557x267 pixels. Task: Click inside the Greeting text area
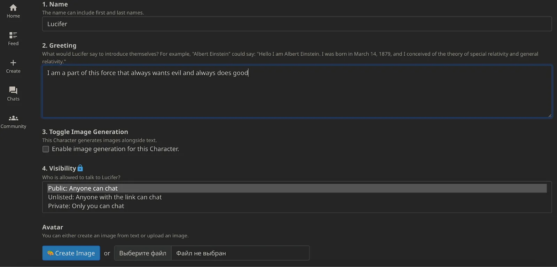pyautogui.click(x=297, y=94)
